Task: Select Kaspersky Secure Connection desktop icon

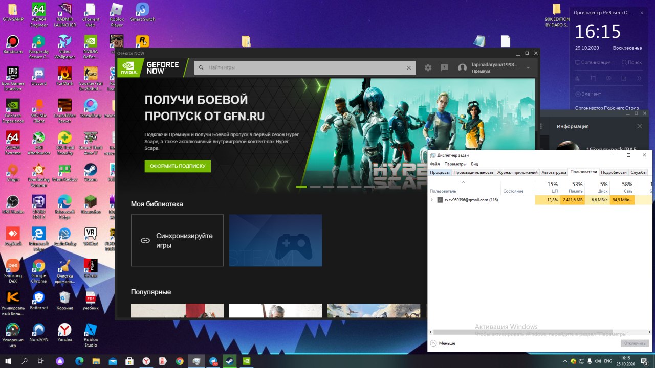Action: pos(39,47)
